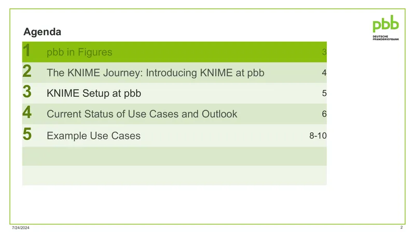The width and height of the screenshot is (415, 233).
Task: Click page reference 3 in first row
Action: click(x=324, y=52)
